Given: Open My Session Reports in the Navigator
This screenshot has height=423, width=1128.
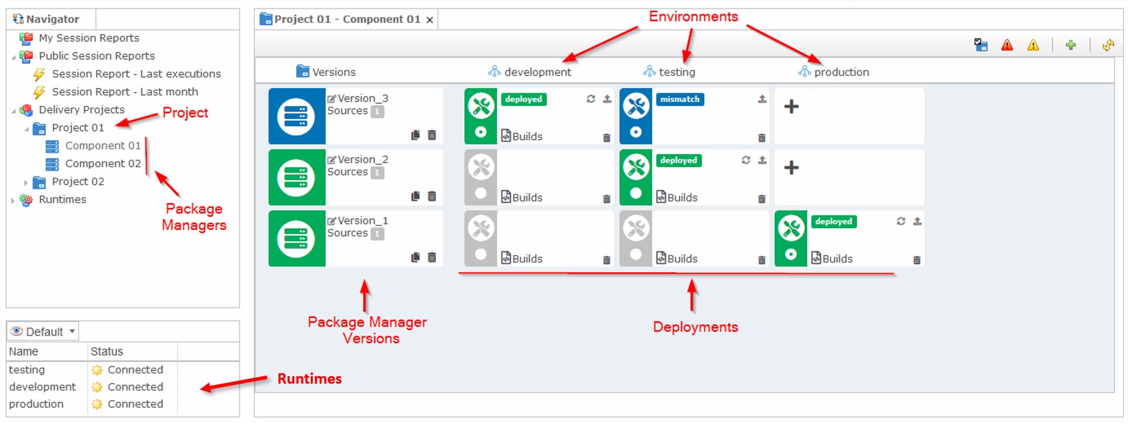Looking at the screenshot, I should [x=89, y=38].
